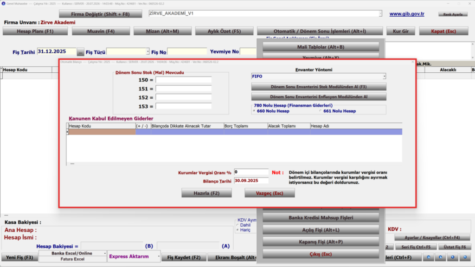Screen dimensions: 475x267
Task: Click Fatura Excel button
Action: (72, 259)
